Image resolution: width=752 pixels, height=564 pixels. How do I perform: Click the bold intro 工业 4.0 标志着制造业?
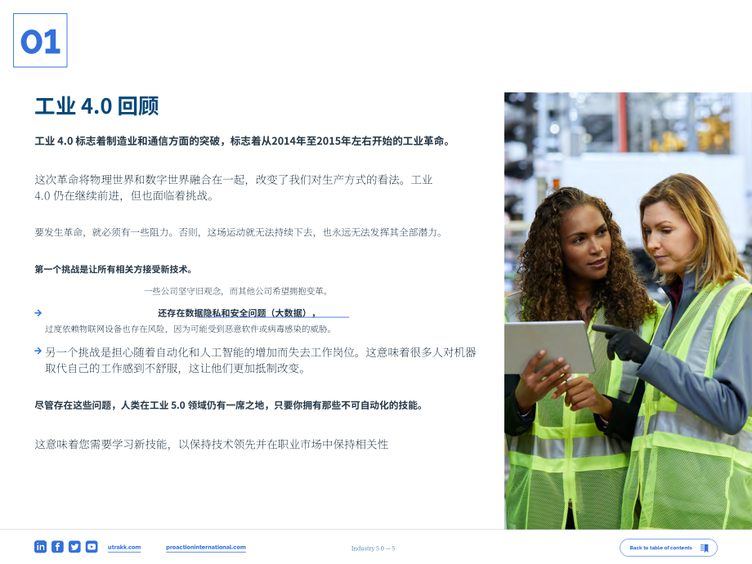pos(242,141)
